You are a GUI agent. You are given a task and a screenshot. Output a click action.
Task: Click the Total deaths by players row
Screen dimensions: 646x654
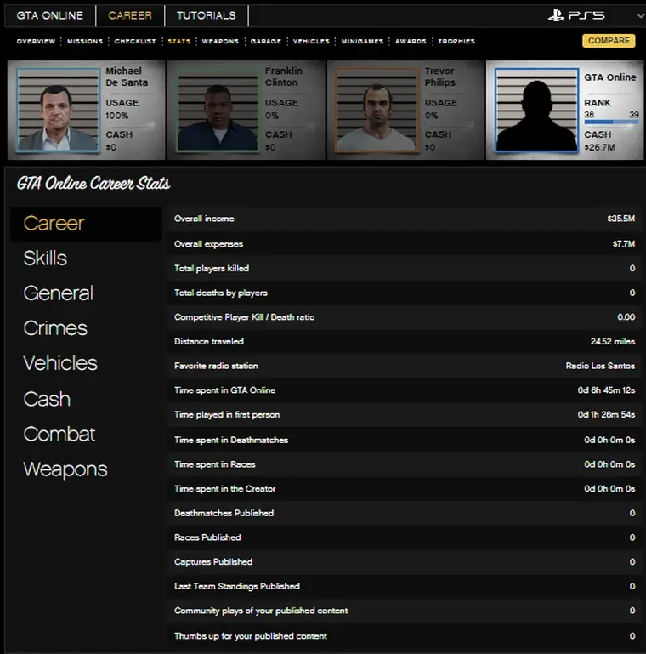coord(404,293)
